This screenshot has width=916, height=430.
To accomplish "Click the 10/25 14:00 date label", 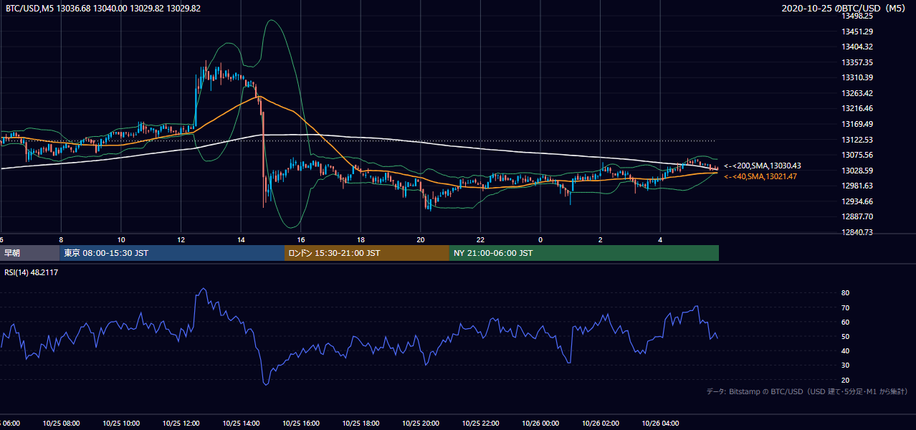I will [x=241, y=424].
